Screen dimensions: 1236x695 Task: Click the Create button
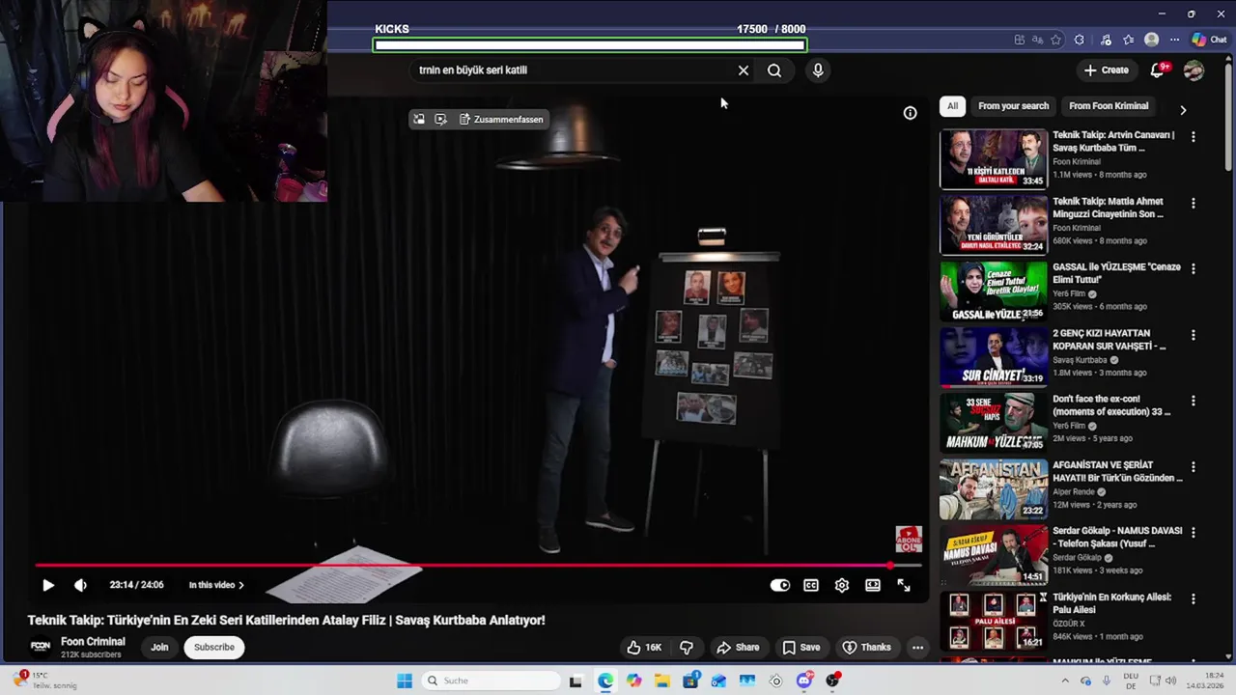1107,69
